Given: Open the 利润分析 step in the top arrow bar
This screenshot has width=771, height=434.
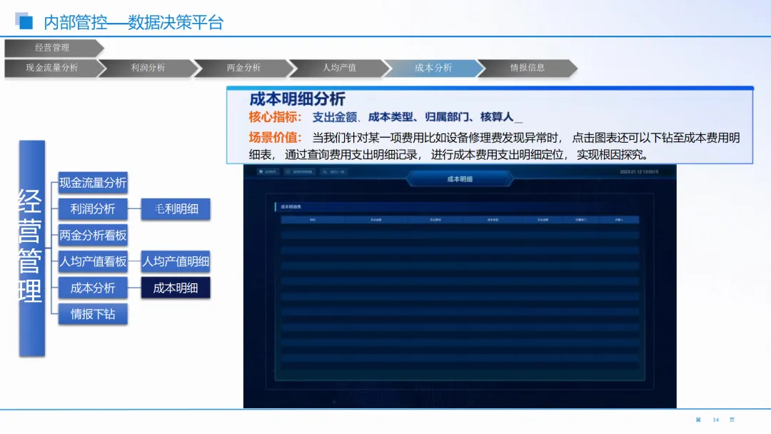Looking at the screenshot, I should point(148,68).
